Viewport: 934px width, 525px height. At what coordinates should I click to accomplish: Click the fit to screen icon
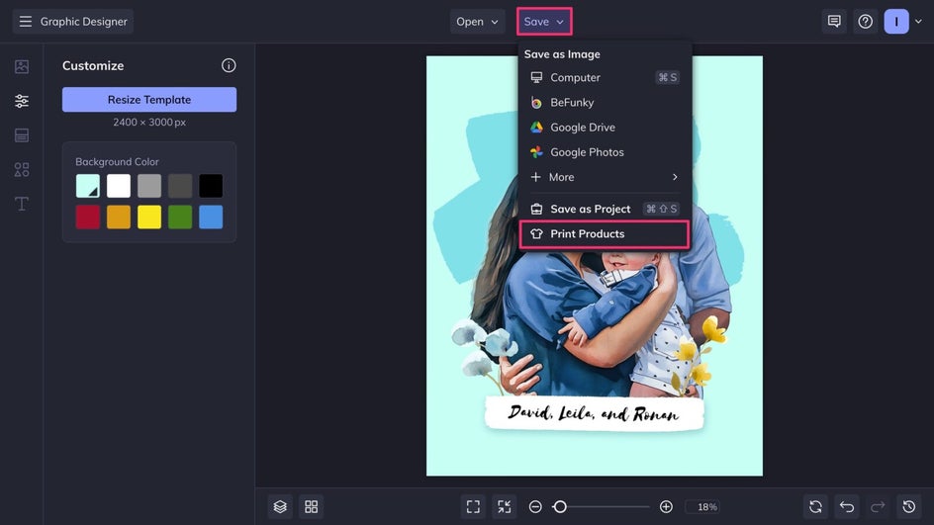click(473, 506)
